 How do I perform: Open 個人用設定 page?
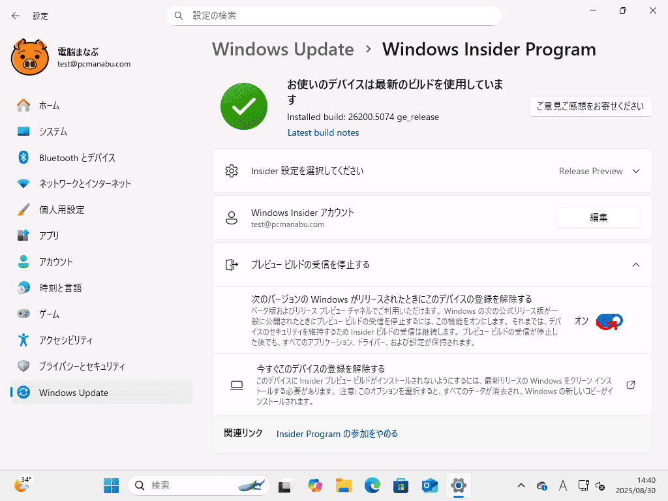point(102,209)
